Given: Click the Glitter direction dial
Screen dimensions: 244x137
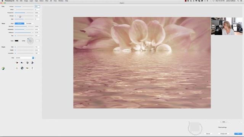Looking at the screenshot, I should 30,41.
